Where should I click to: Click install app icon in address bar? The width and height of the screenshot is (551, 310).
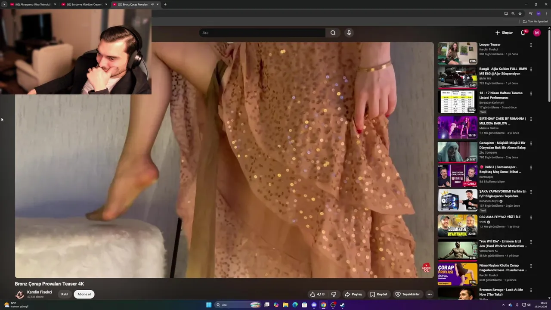pos(506,13)
